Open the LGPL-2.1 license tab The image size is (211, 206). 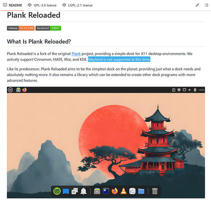pos(77,5)
